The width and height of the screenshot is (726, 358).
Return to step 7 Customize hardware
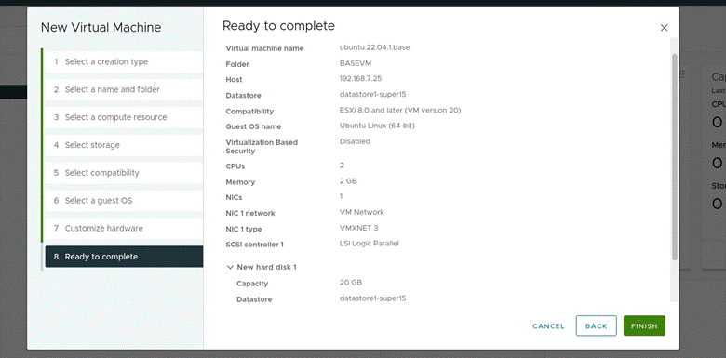124,229
